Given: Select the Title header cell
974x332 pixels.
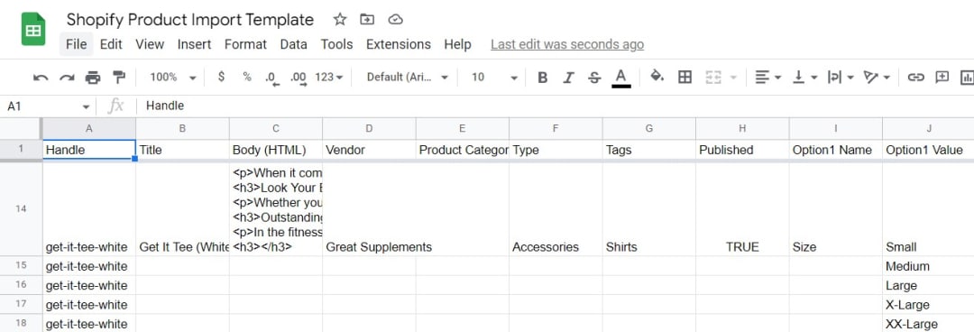Looking at the screenshot, I should pyautogui.click(x=182, y=150).
